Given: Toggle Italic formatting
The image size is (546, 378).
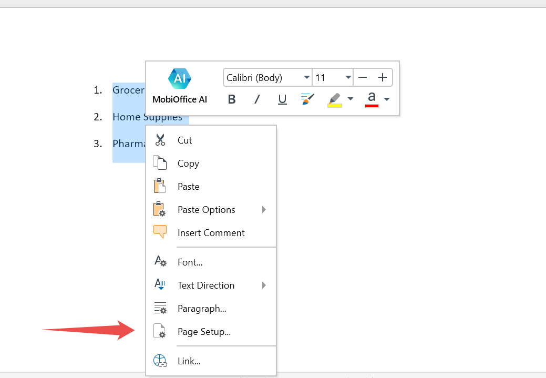Looking at the screenshot, I should point(257,99).
